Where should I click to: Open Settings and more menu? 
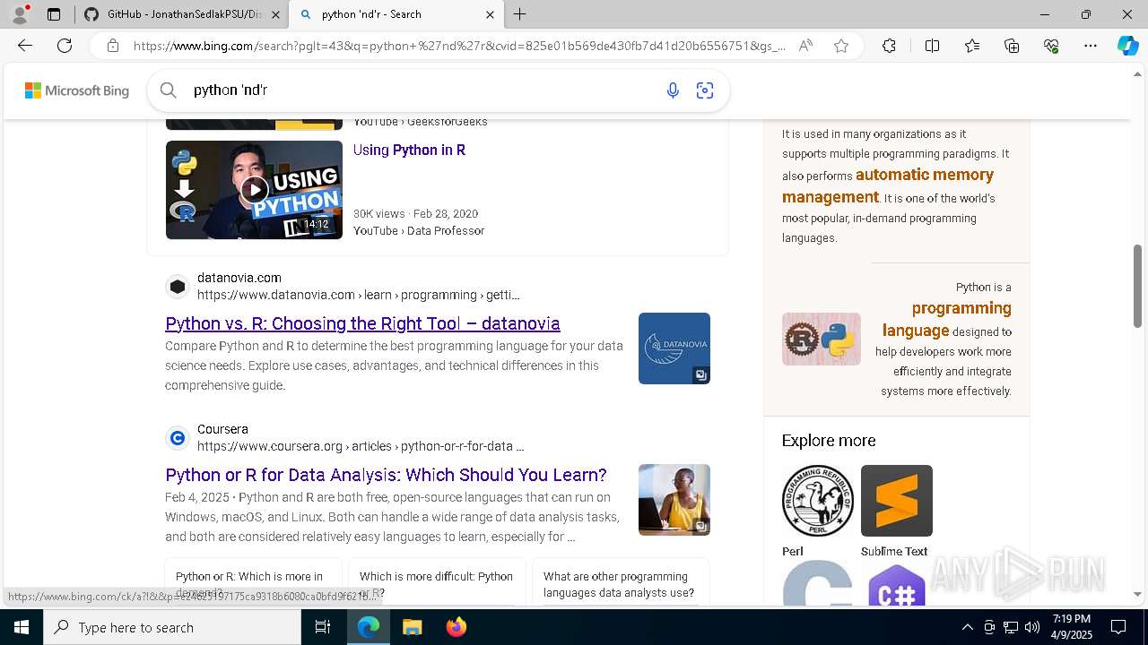click(x=1091, y=46)
